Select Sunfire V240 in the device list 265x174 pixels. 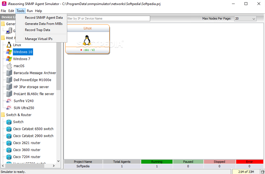[24, 101]
